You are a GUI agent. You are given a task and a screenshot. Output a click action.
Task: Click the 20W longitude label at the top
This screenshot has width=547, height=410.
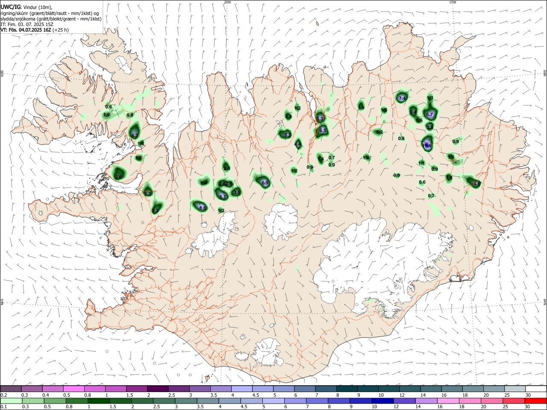(228, 2)
